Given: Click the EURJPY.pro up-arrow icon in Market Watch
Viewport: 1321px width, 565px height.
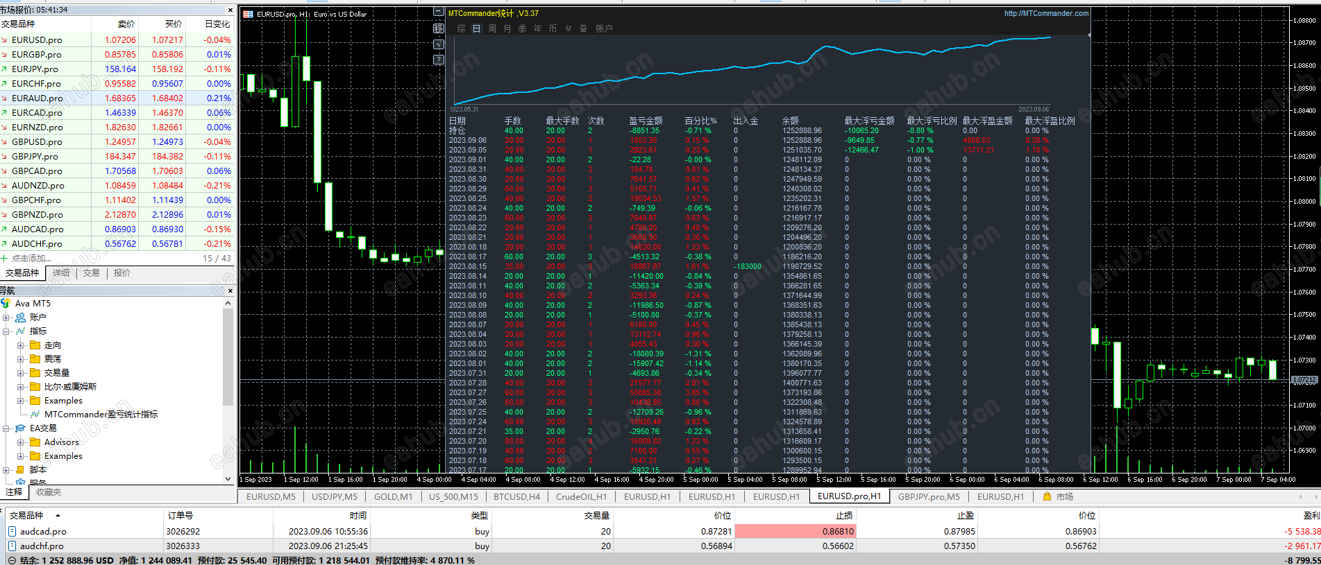Looking at the screenshot, I should 4,69.
